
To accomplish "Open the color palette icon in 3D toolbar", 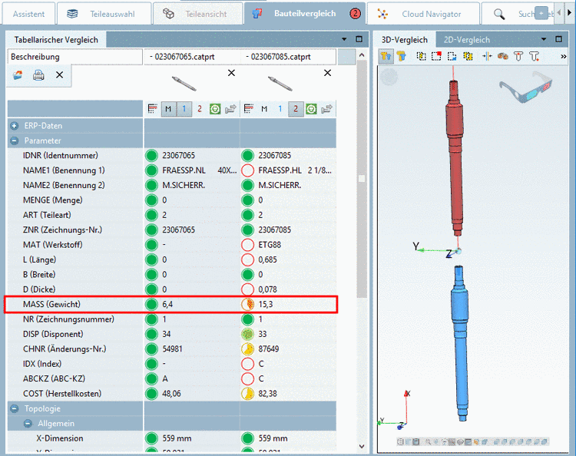I will (502, 57).
